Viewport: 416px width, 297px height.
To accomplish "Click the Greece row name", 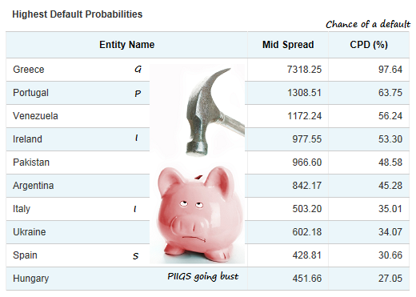I will pyautogui.click(x=29, y=70).
